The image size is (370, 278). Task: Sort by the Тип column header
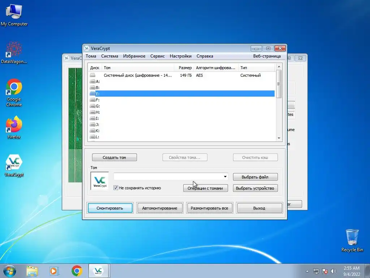257,68
